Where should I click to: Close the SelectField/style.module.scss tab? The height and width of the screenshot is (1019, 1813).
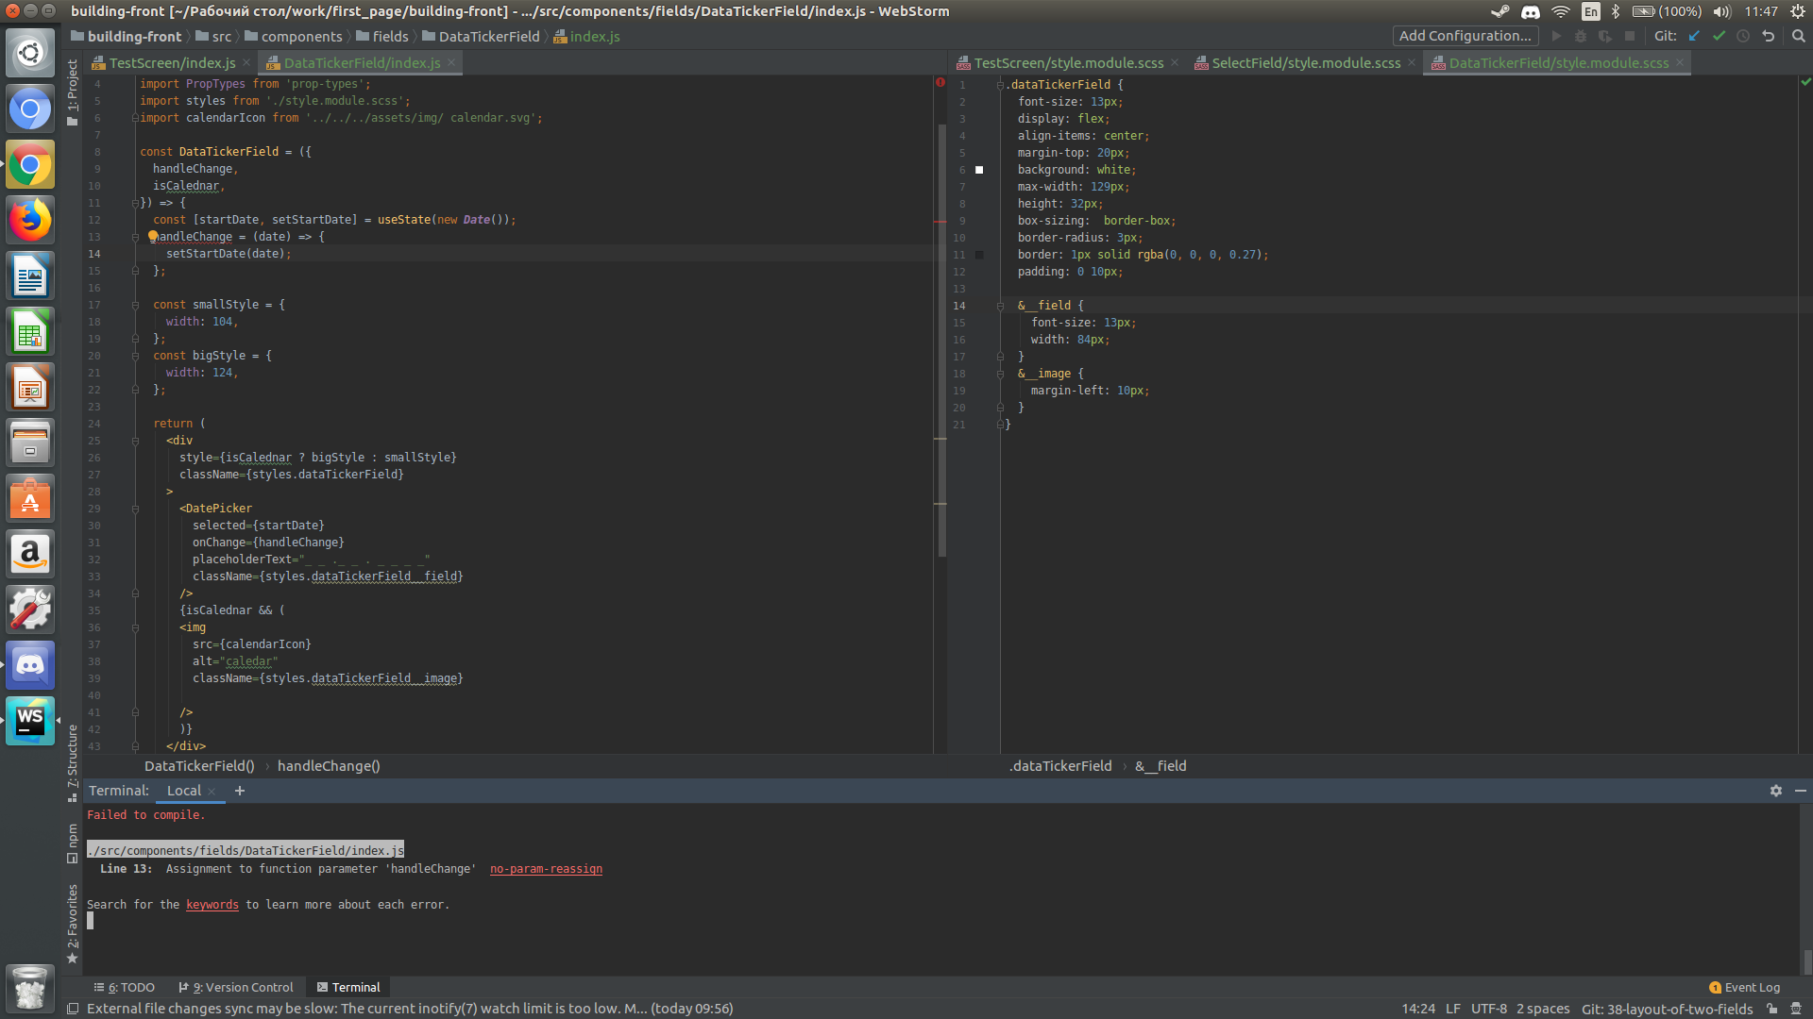tap(1412, 63)
